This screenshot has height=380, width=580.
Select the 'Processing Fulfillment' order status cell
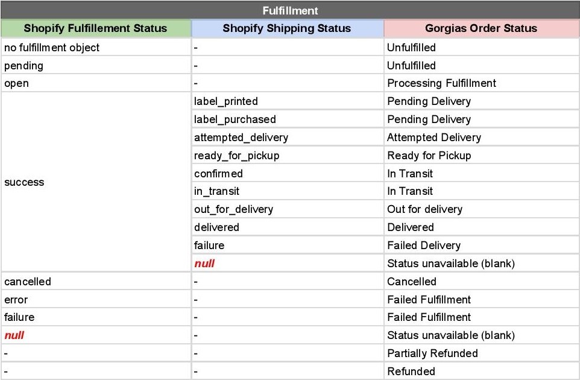(482, 83)
